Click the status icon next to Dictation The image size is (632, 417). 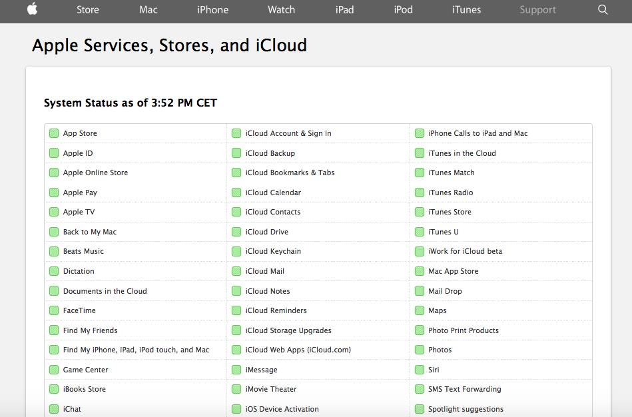pyautogui.click(x=54, y=271)
